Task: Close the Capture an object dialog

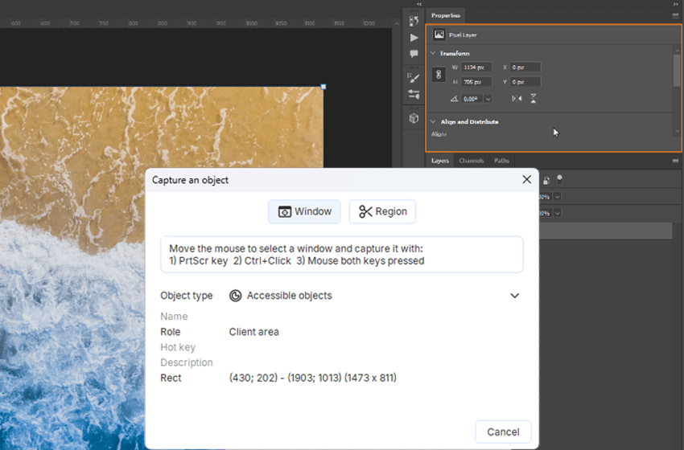Action: click(526, 179)
